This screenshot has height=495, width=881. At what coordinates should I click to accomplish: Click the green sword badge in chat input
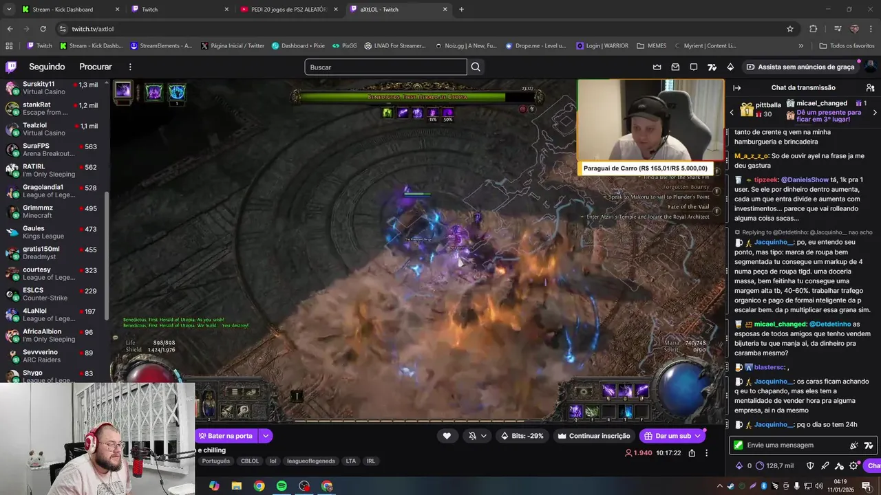pos(739,445)
